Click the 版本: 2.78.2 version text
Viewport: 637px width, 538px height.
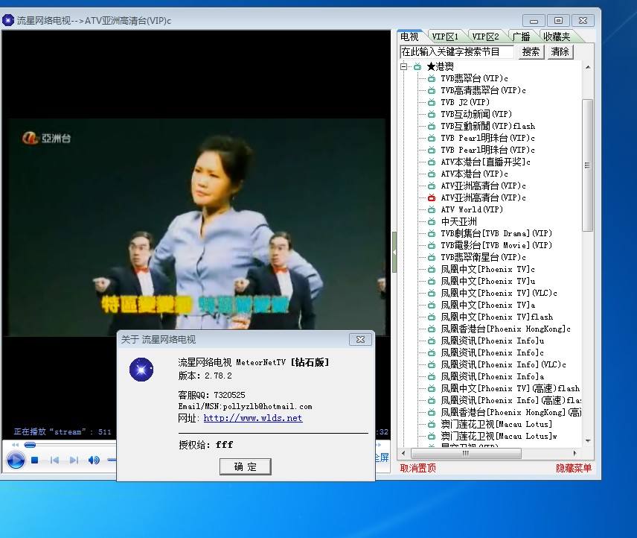pos(205,376)
